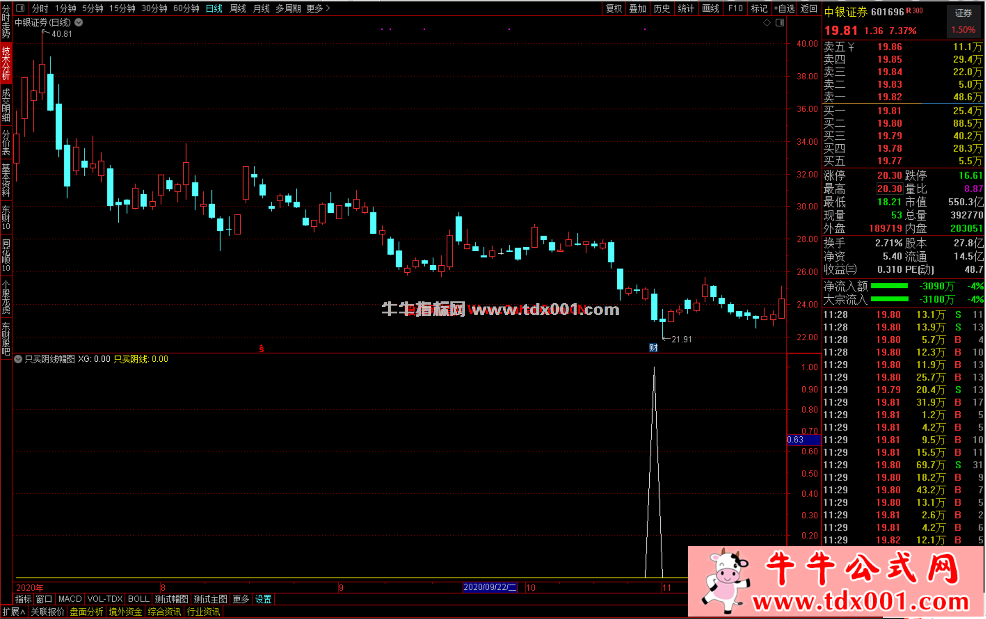Image resolution: width=986 pixels, height=619 pixels.
Task: Open the 技术分析 side tab
Action: tap(6, 63)
